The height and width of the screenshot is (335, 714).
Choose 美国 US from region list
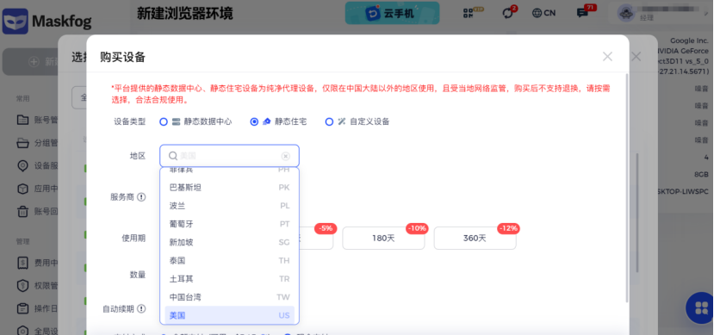[229, 315]
